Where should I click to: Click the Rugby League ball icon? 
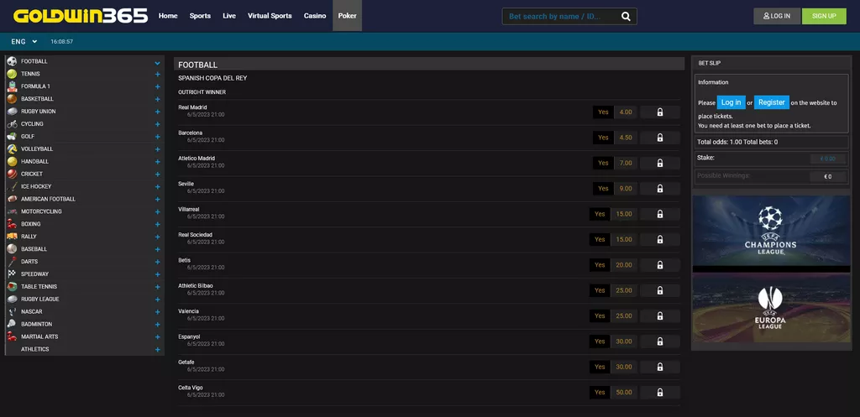coord(12,300)
